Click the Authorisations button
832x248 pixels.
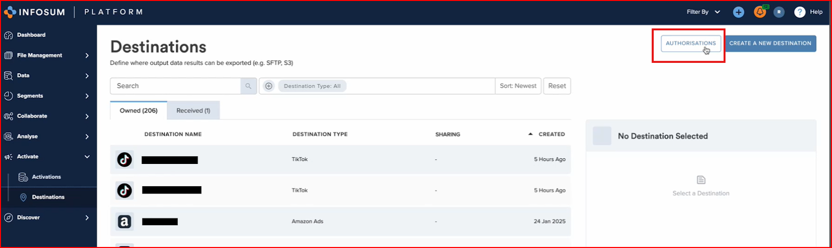(691, 44)
